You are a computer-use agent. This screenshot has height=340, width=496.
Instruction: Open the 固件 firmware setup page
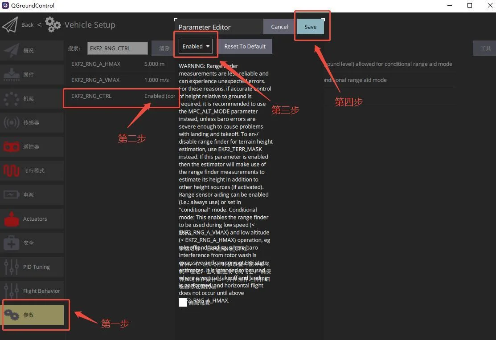tap(32, 75)
